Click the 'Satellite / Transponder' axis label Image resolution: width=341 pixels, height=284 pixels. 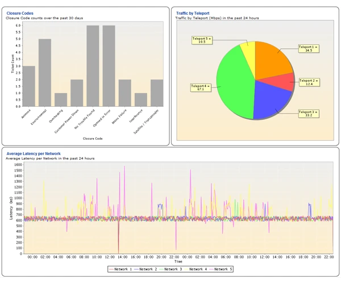(x=146, y=122)
